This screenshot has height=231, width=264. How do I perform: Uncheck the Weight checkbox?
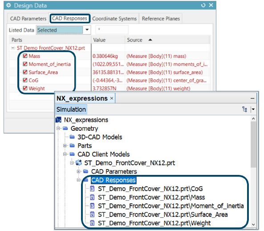click(x=25, y=88)
